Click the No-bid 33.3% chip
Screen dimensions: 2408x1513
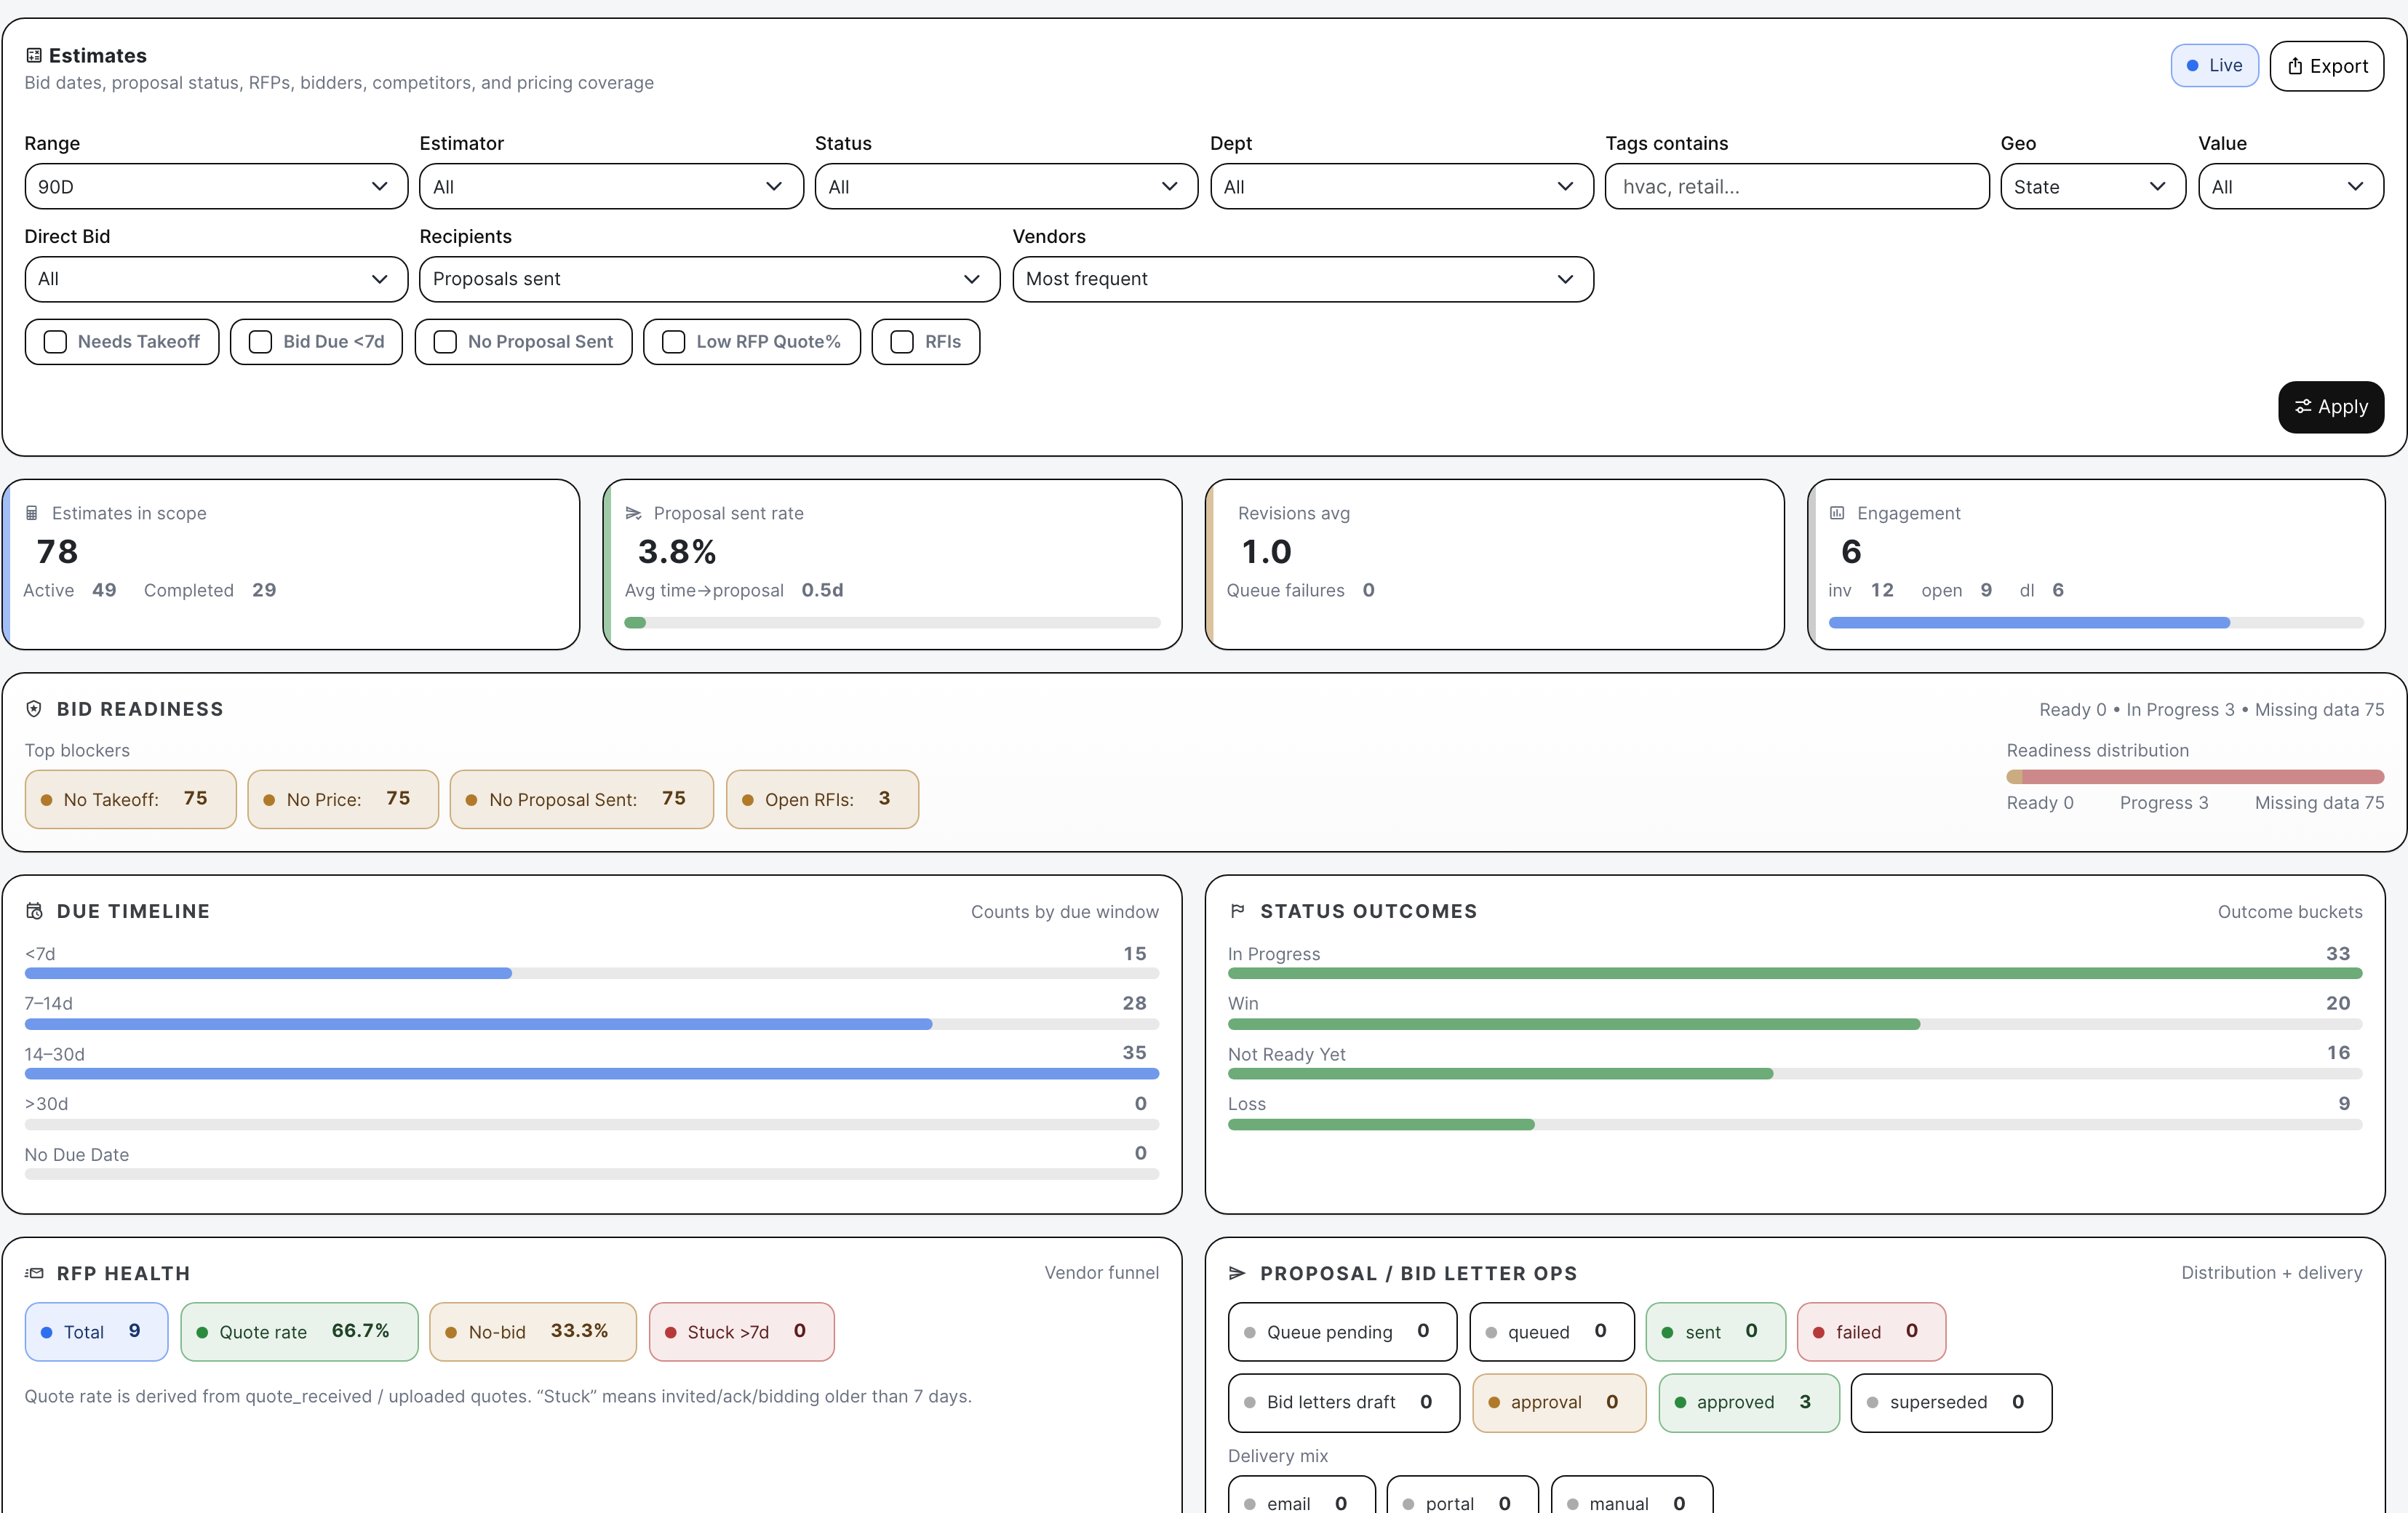coord(533,1332)
